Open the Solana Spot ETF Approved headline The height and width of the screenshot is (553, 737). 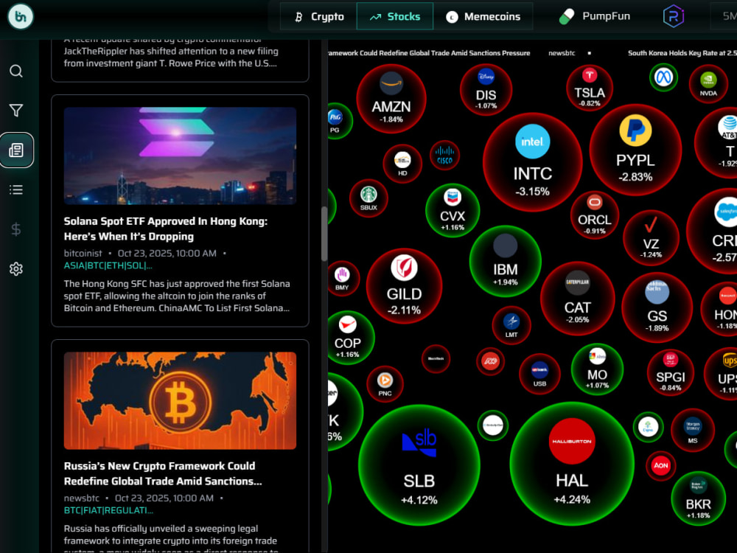click(x=165, y=229)
